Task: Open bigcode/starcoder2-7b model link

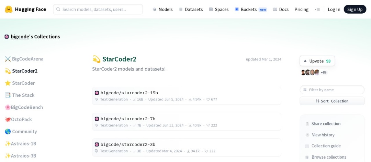Action: point(128,119)
